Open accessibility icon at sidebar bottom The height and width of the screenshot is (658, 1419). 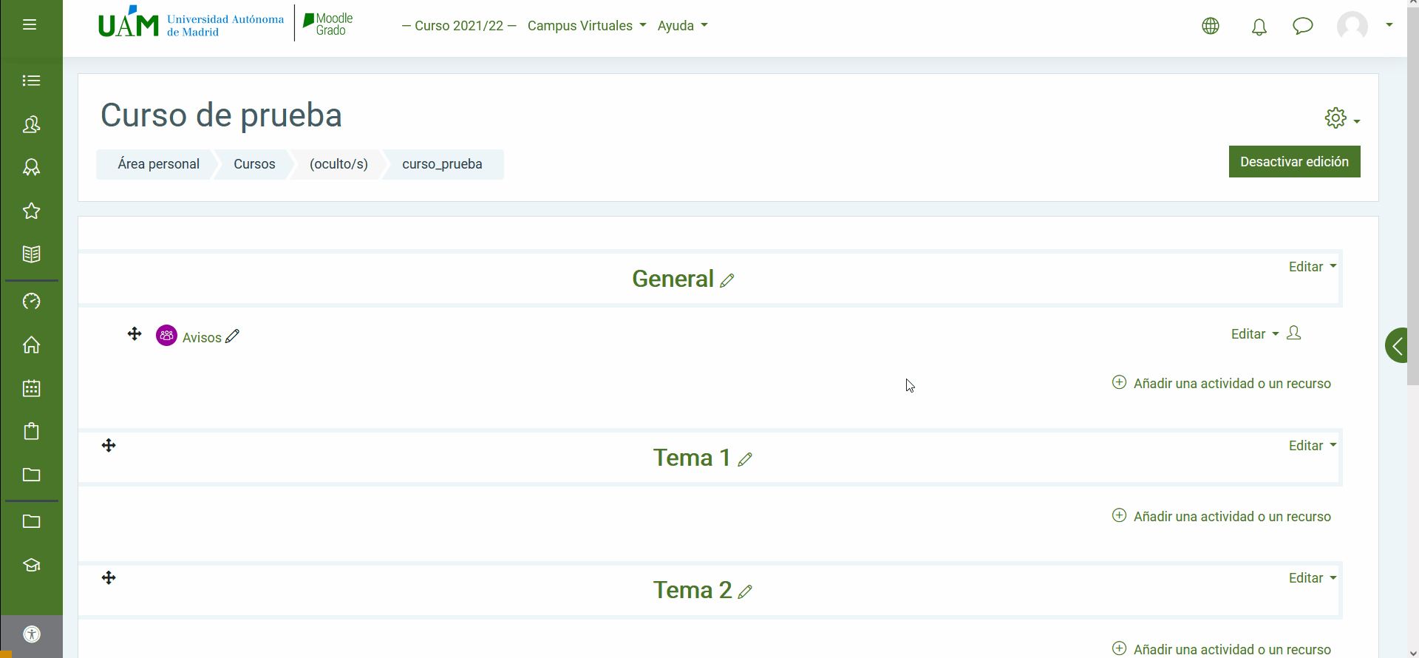[x=32, y=634]
